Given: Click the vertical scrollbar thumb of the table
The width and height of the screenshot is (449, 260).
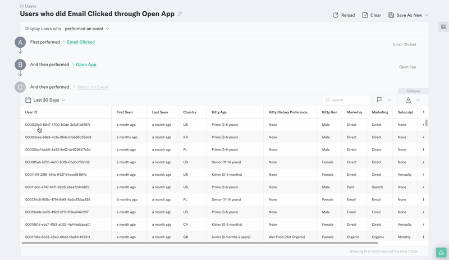Looking at the screenshot, I should coord(427,123).
